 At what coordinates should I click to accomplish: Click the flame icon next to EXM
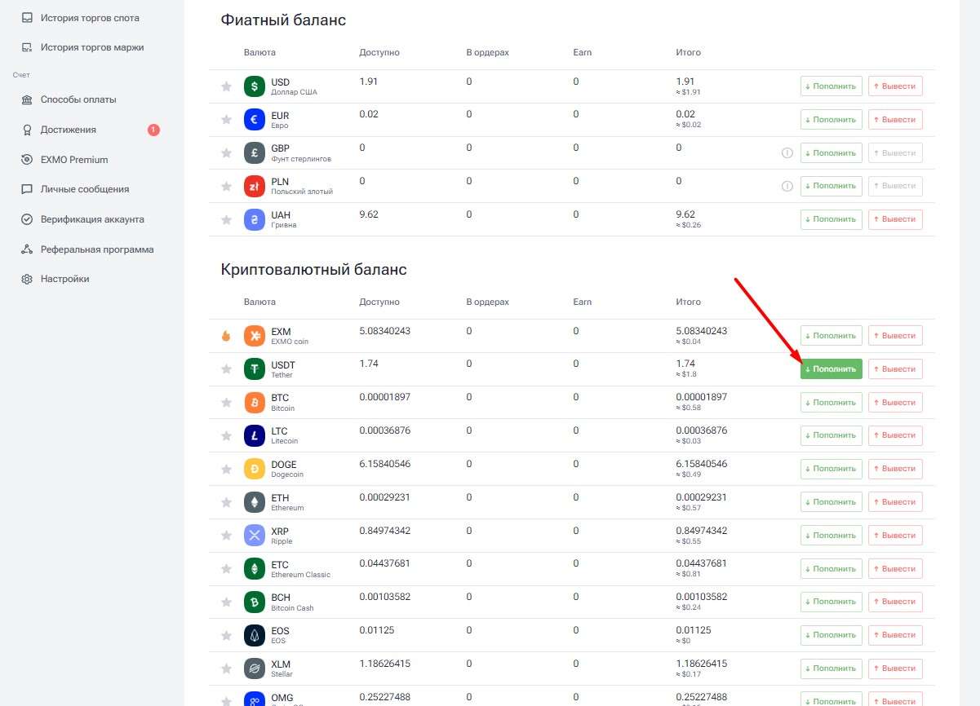click(x=226, y=336)
